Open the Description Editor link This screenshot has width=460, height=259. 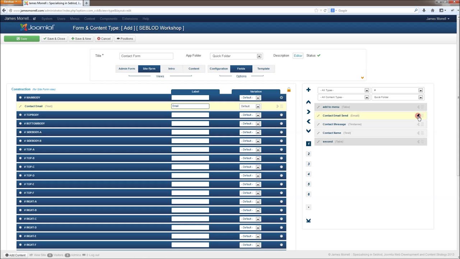tap(298, 56)
